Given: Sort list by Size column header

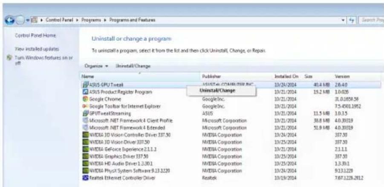Looking at the screenshot, I should [318, 76].
